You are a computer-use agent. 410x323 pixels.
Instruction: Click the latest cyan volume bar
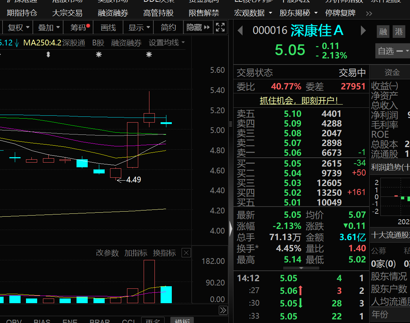point(166,295)
